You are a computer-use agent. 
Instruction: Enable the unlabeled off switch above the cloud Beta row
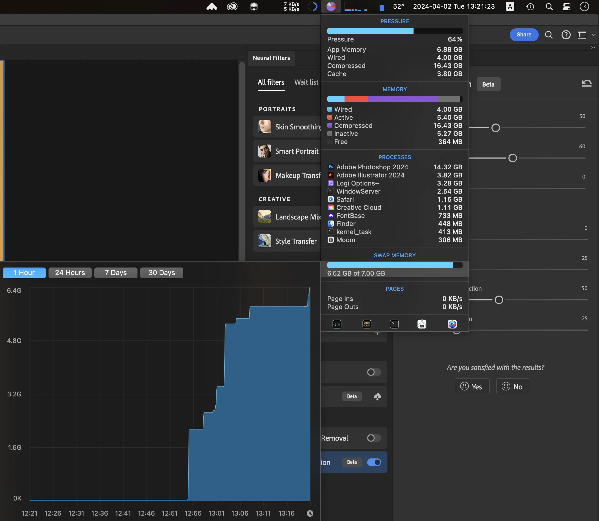pos(374,372)
